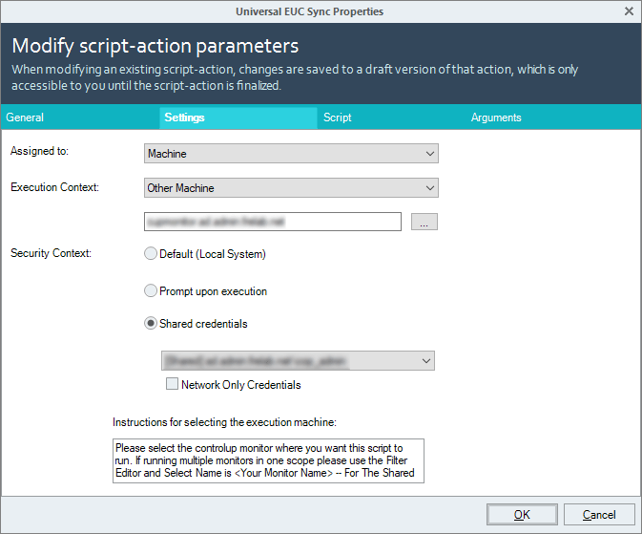Select Default (Local System) radio button

point(151,253)
